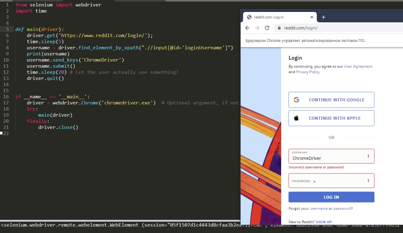
Task: Click the 'time.sleep(20)' comment line
Action: 103,72
